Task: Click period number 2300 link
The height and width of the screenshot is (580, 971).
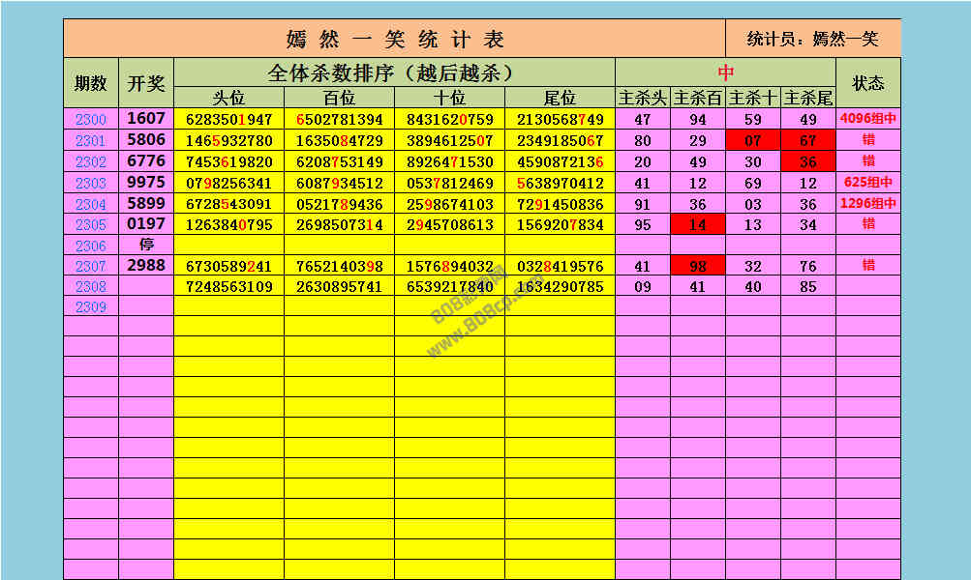Action: point(91,120)
